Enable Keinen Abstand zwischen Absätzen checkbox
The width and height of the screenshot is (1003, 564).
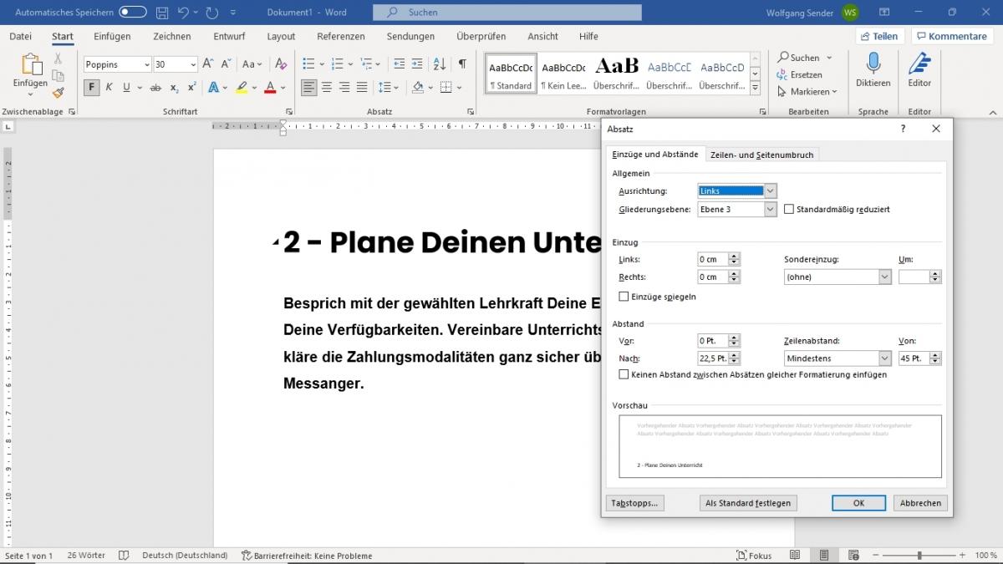click(623, 374)
